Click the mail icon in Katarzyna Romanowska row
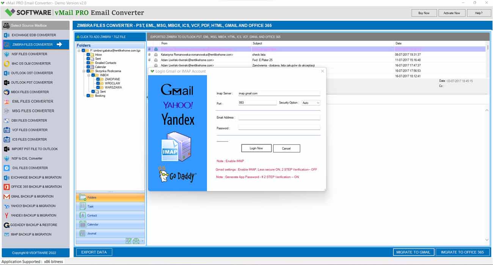This screenshot has width=493, height=265. (x=156, y=55)
